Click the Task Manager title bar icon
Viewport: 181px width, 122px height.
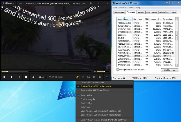[114, 3]
